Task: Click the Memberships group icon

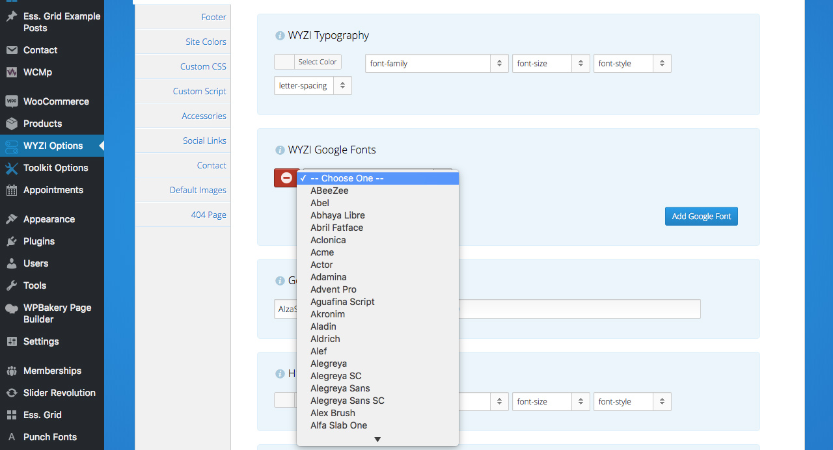Action: [12, 371]
